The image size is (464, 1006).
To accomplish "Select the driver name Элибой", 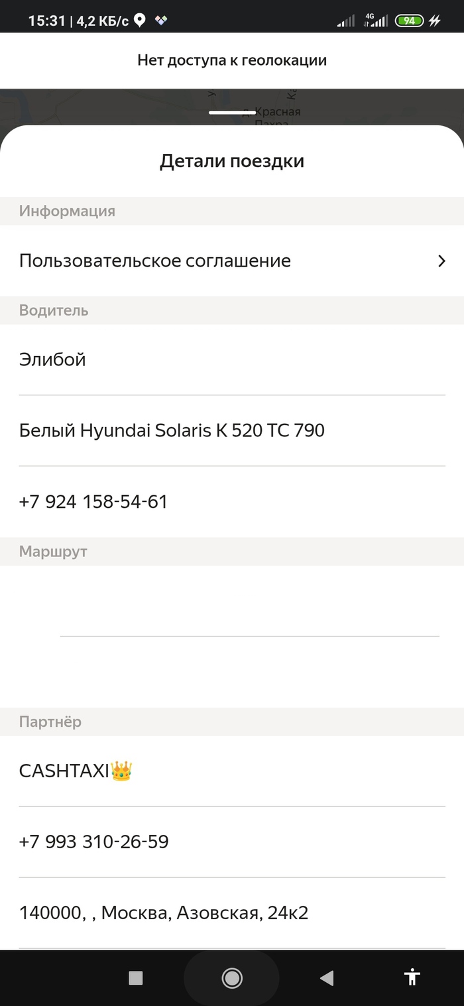I will pyautogui.click(x=52, y=359).
